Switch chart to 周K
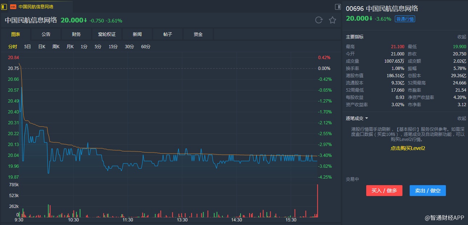This screenshot has width=468, height=225. point(56,46)
